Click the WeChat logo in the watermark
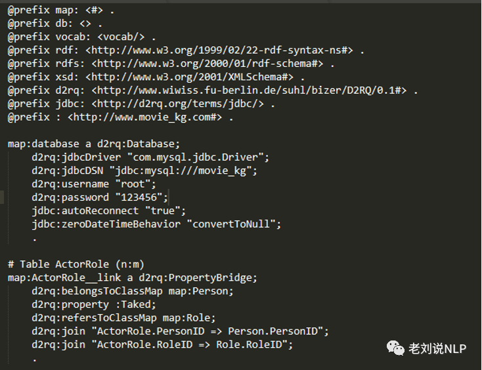The width and height of the screenshot is (482, 370). [395, 348]
